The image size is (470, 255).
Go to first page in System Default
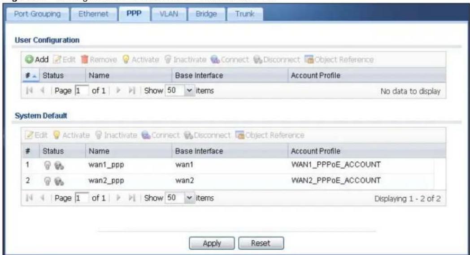coord(29,198)
